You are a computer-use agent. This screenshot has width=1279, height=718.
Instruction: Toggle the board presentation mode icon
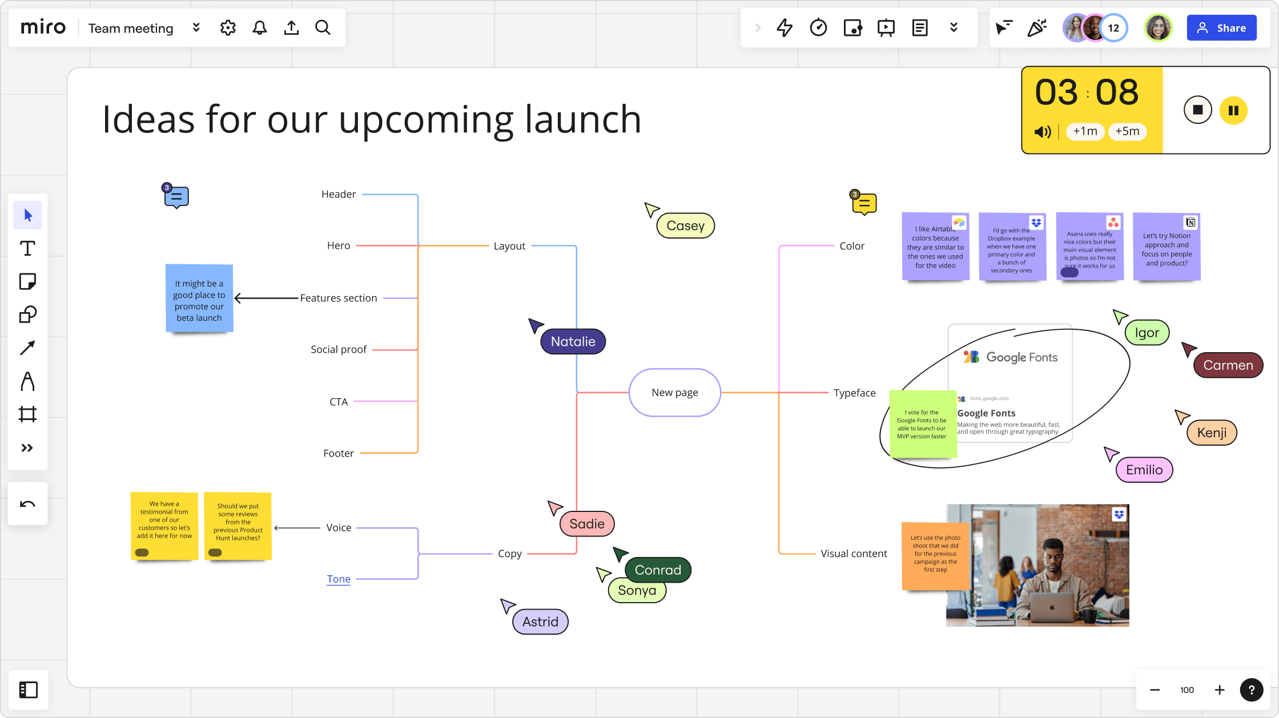coord(886,28)
